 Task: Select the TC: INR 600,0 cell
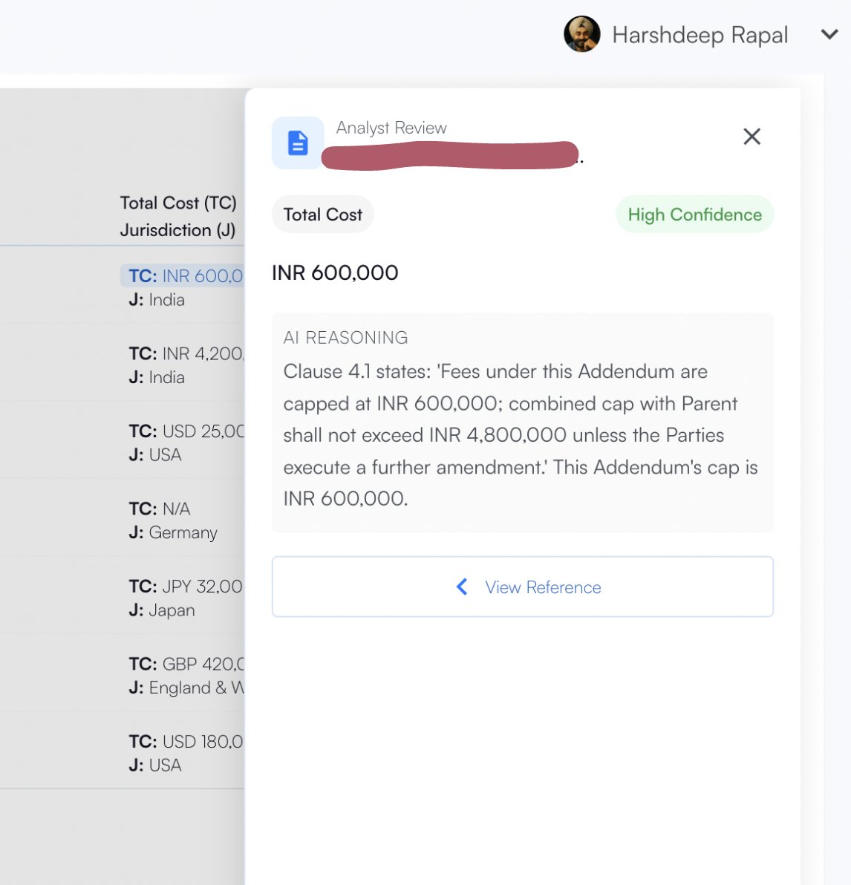point(182,275)
